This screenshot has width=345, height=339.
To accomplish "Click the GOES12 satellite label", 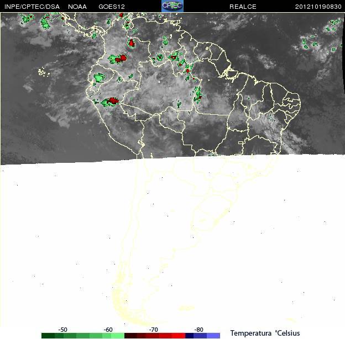I will [x=112, y=7].
